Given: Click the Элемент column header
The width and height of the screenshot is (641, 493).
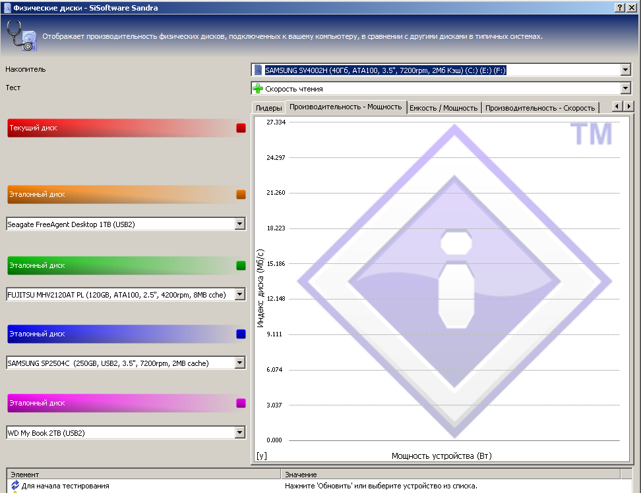Looking at the screenshot, I should (144, 474).
